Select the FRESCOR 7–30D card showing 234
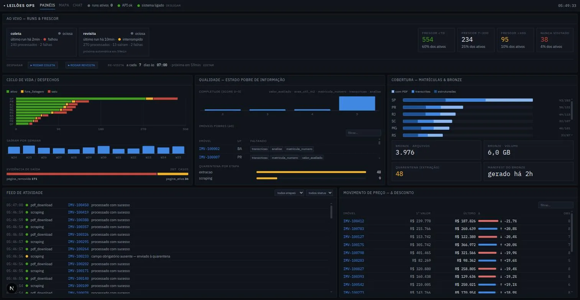Viewport: 580px width, 300px height. 476,40
